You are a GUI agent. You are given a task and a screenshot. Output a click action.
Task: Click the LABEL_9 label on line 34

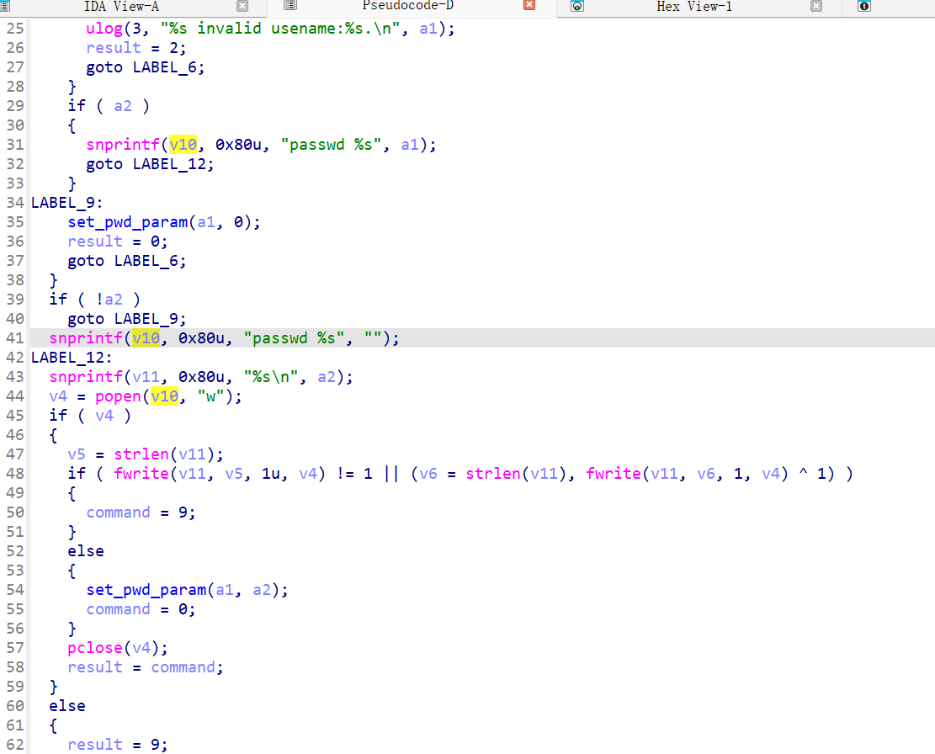[x=63, y=203]
